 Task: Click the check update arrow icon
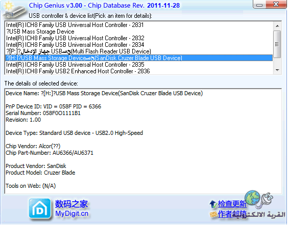pyautogui.click(x=213, y=204)
